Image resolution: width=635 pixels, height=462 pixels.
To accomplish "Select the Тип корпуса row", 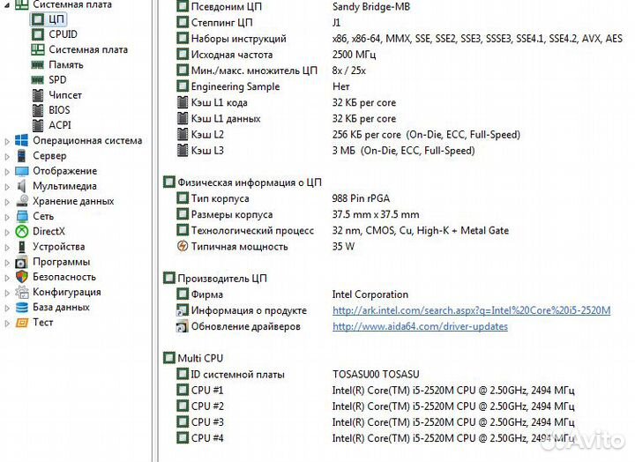I will click(x=283, y=198).
